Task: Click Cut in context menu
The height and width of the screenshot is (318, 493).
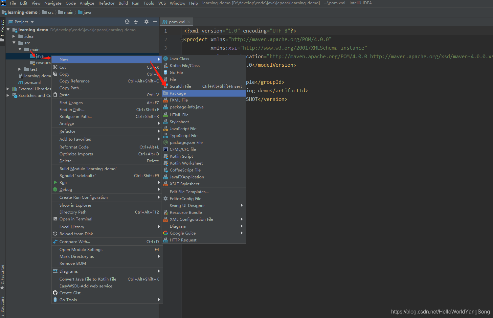Action: (107, 67)
